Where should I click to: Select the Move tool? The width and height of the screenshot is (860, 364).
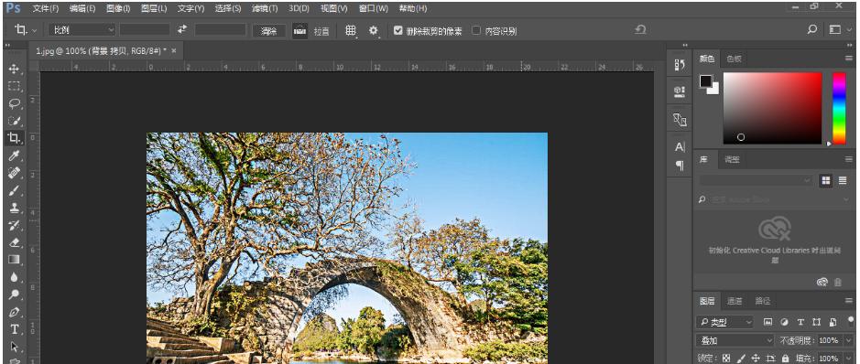15,69
